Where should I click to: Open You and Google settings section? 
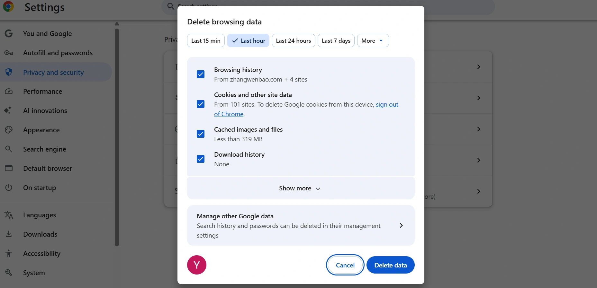(56, 33)
